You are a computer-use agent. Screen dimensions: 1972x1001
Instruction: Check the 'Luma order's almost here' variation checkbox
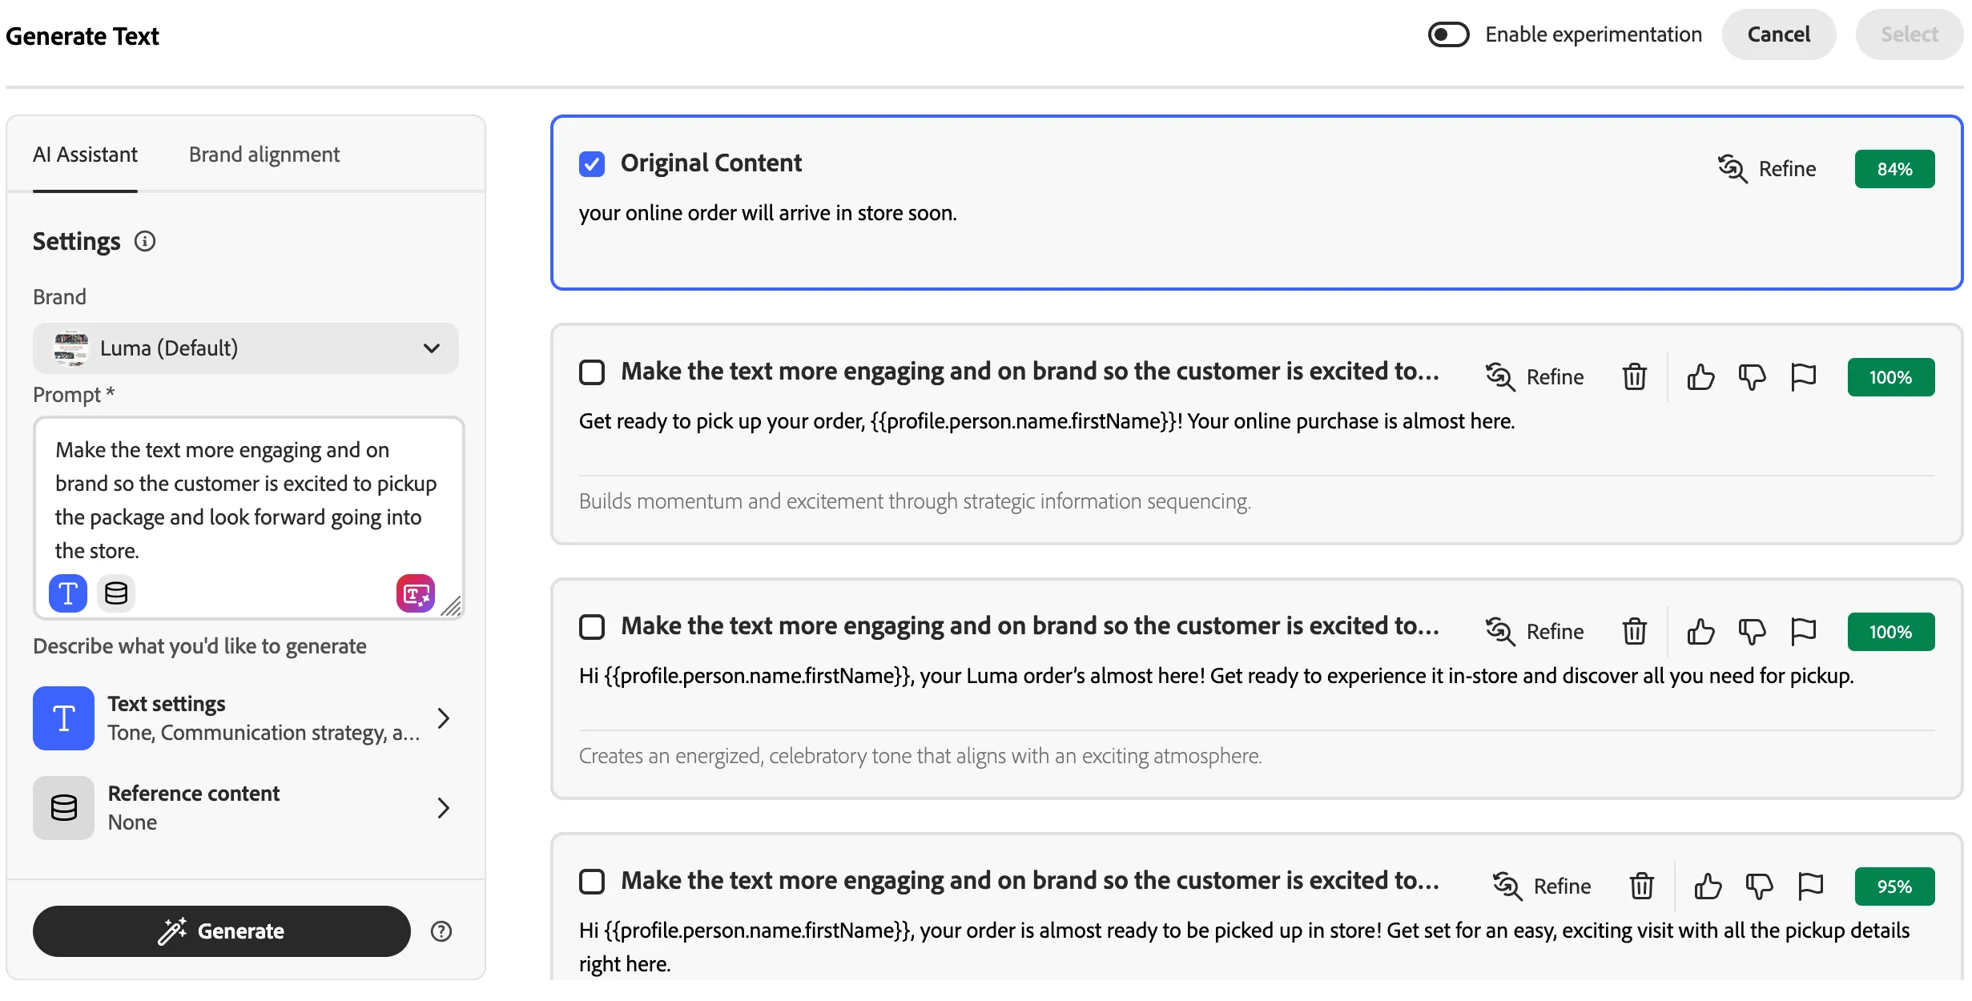(x=592, y=627)
